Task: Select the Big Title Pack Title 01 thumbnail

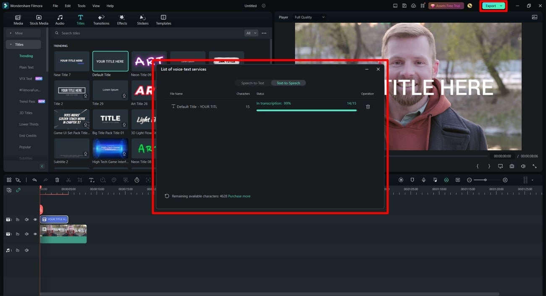Action: [x=110, y=119]
